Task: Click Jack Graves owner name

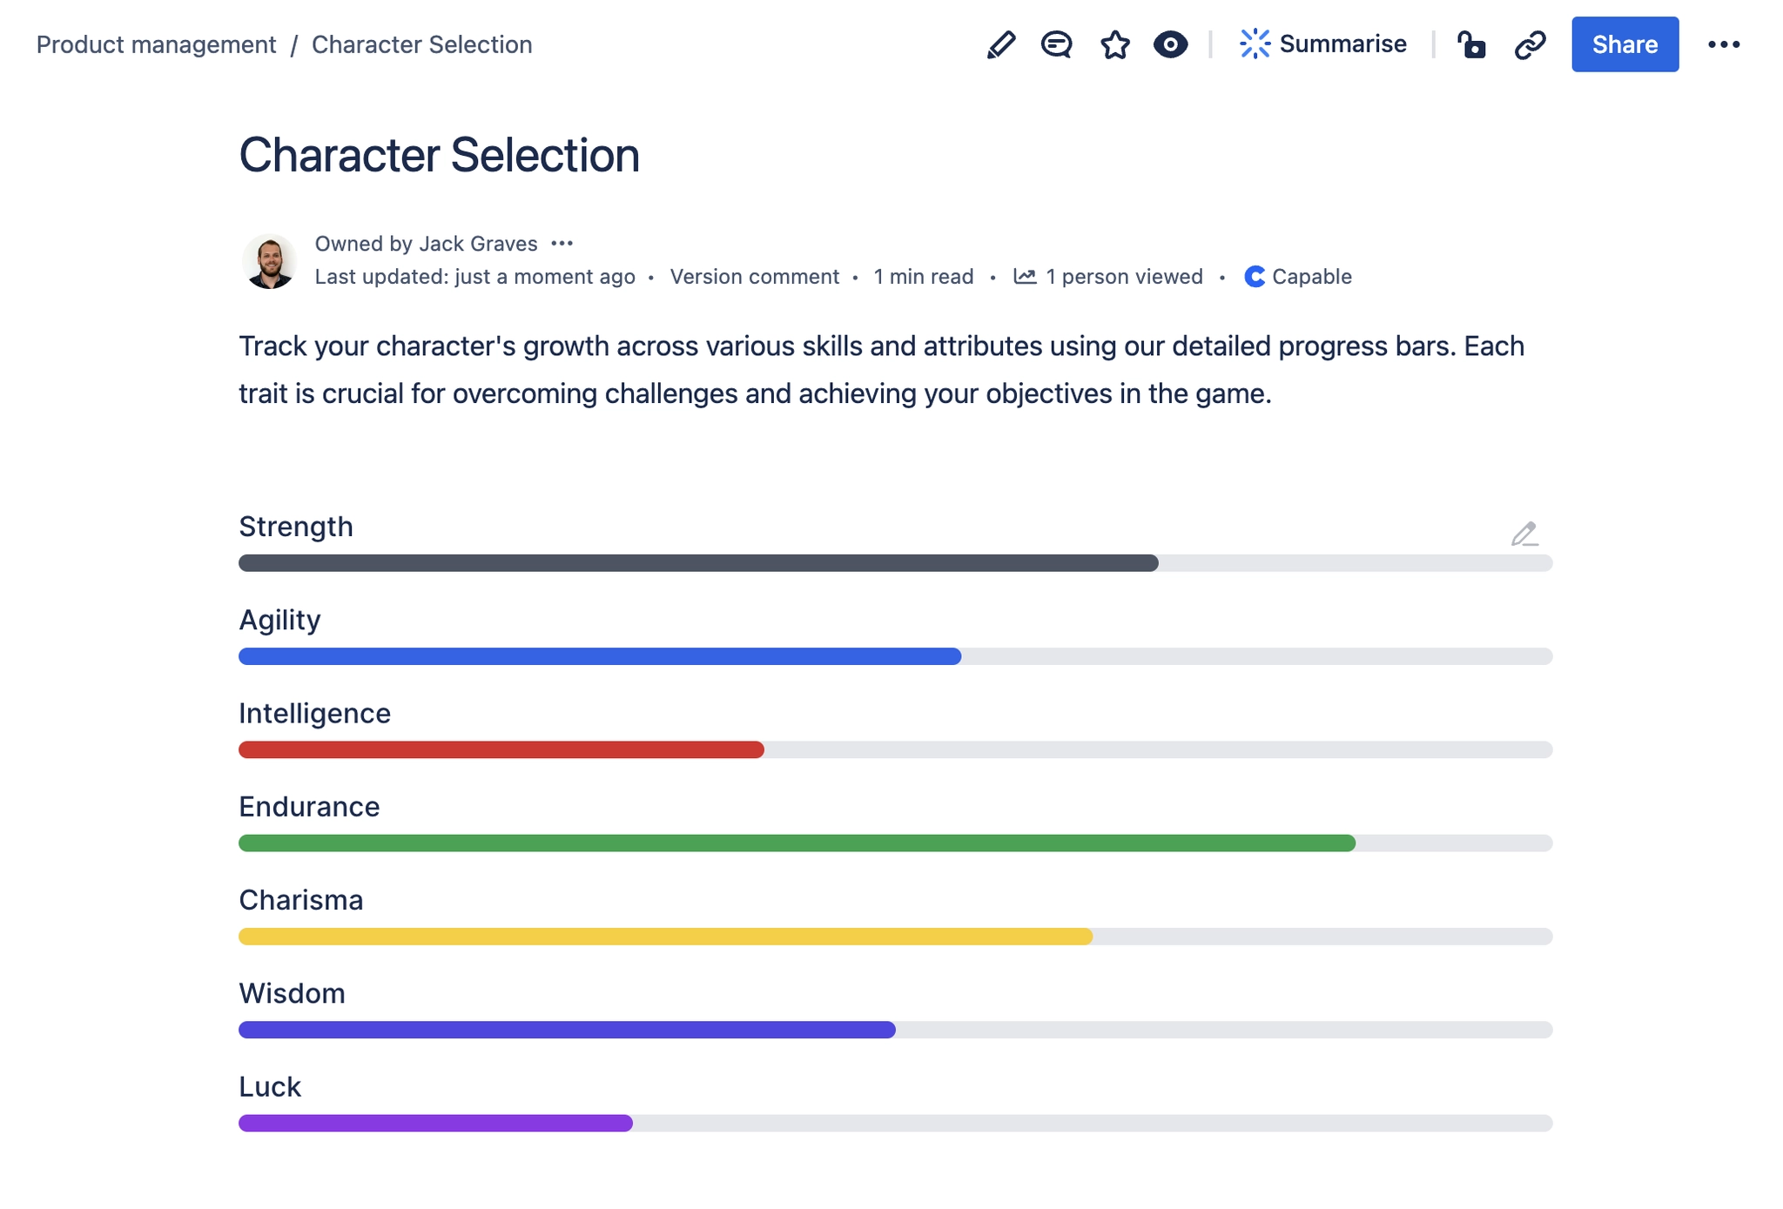Action: click(478, 243)
